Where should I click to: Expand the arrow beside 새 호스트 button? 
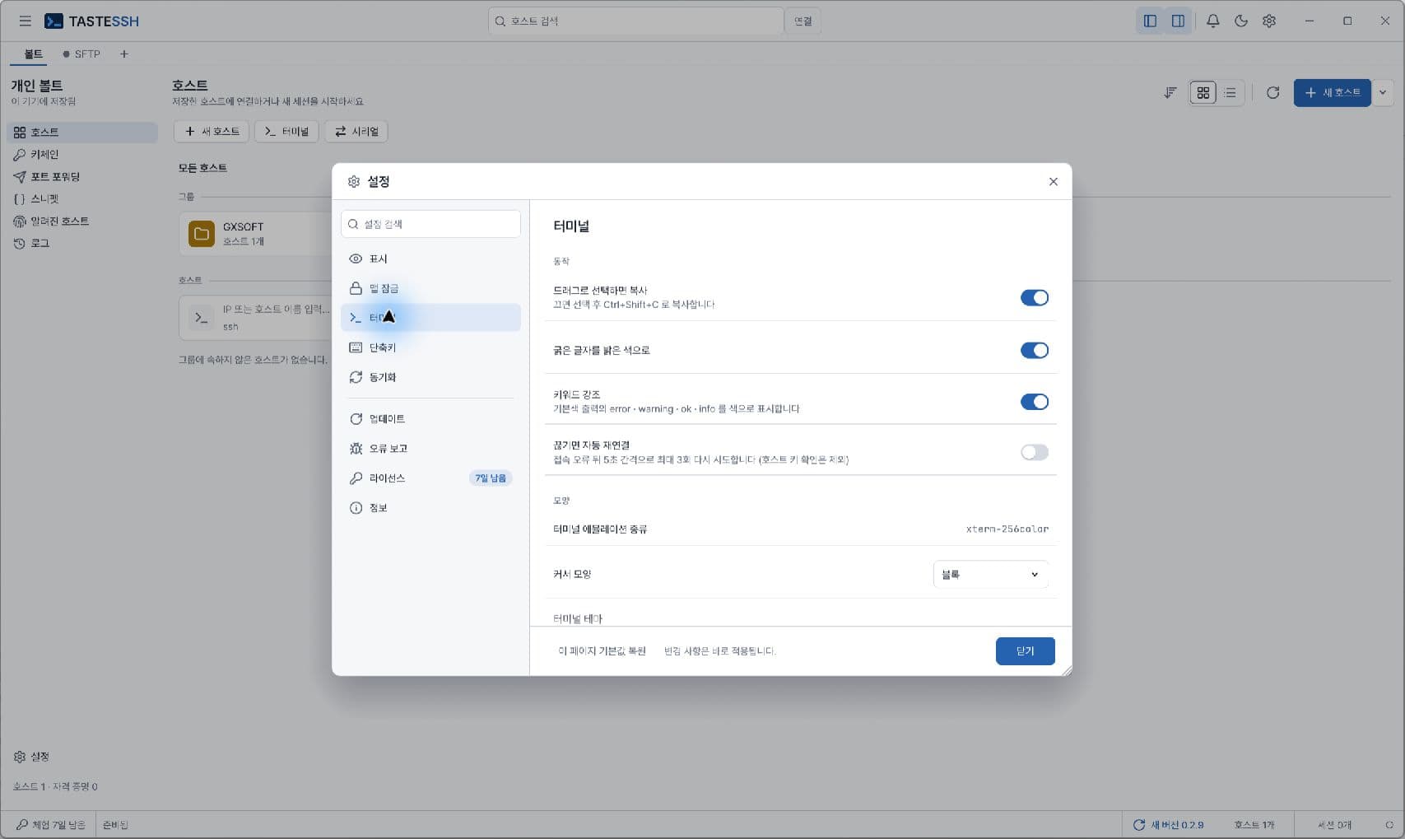click(1383, 92)
